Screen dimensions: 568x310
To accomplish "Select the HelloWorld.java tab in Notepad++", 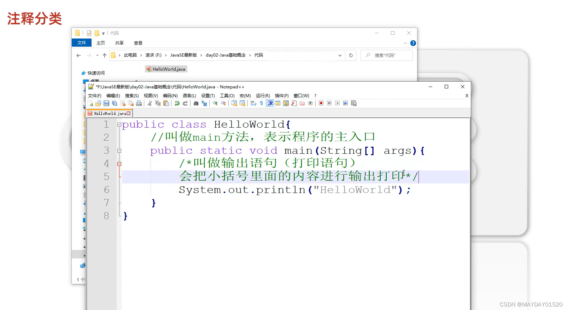I will tap(110, 113).
